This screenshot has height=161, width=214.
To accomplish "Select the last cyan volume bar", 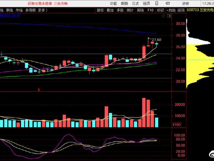I will point(156,122).
